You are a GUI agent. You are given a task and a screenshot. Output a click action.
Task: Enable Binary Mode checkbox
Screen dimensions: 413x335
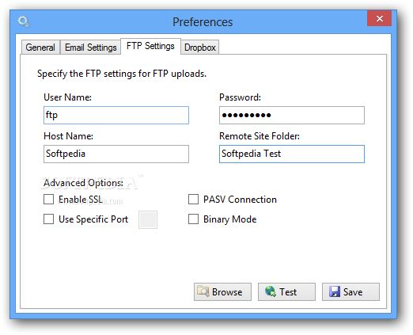[x=193, y=219]
